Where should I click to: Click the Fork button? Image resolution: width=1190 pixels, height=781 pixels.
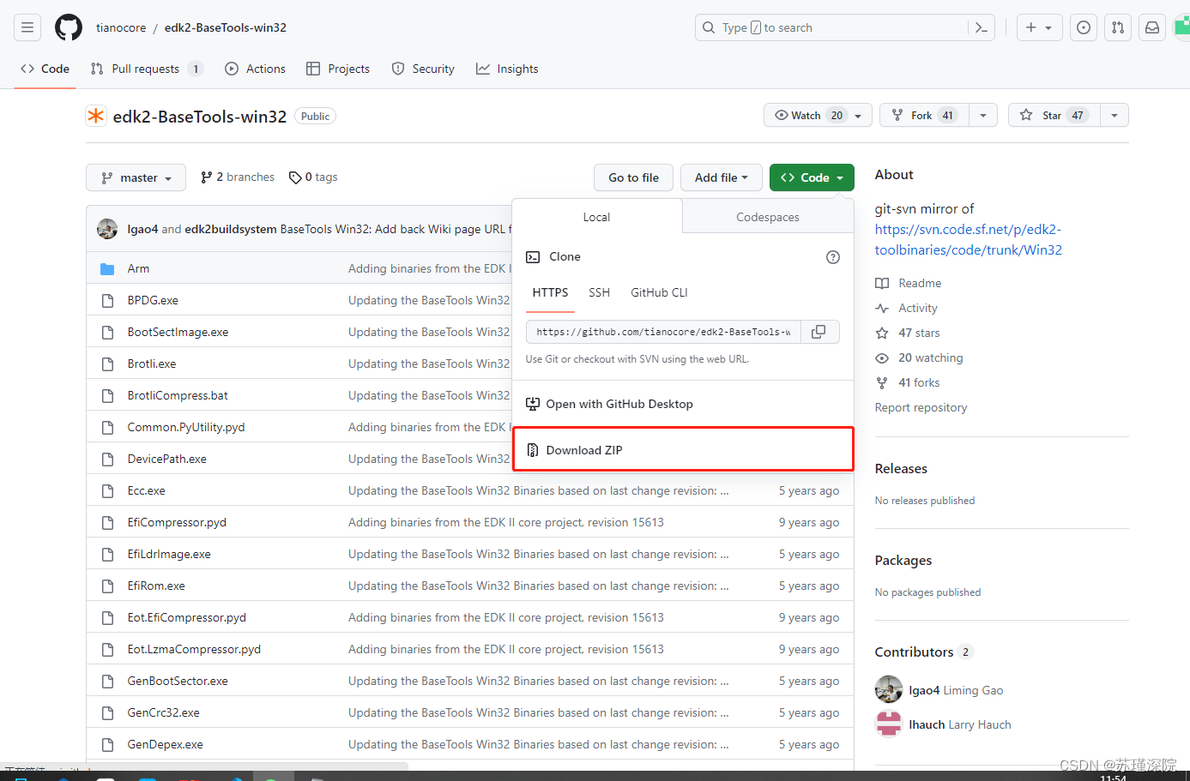(924, 115)
